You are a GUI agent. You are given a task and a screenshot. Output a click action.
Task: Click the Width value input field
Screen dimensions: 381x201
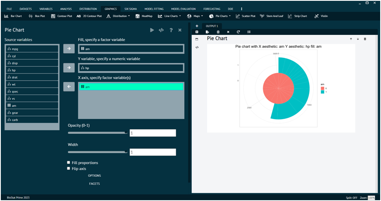point(152,152)
